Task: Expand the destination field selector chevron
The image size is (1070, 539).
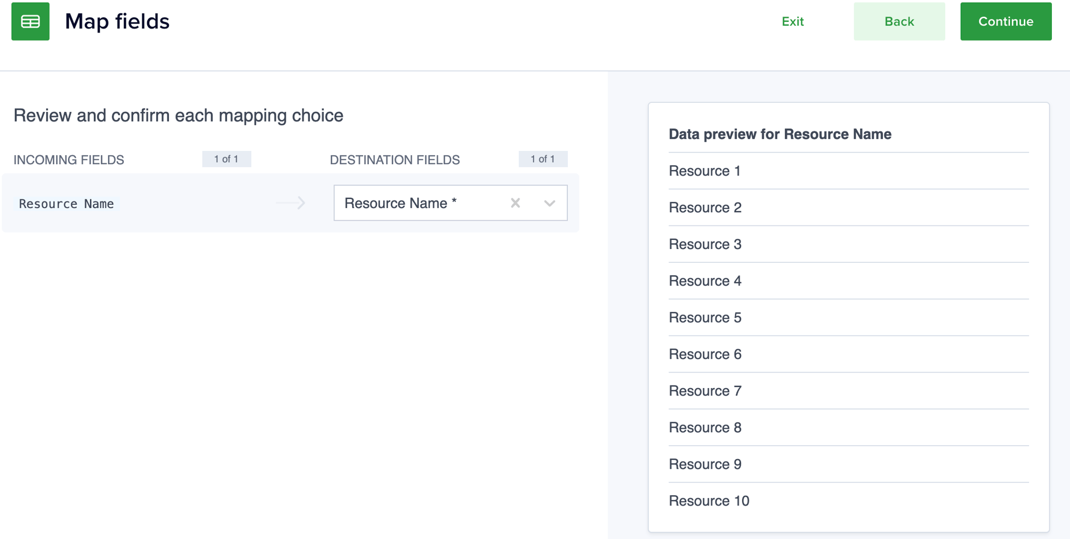Action: pyautogui.click(x=550, y=203)
